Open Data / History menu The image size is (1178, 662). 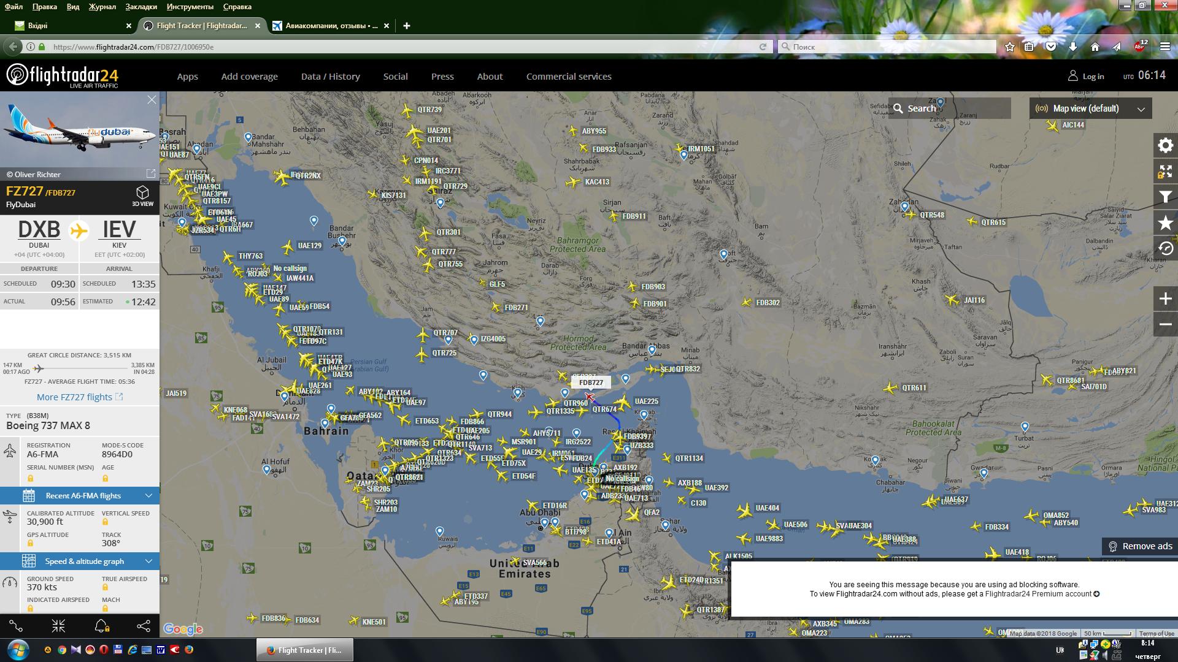(x=330, y=77)
